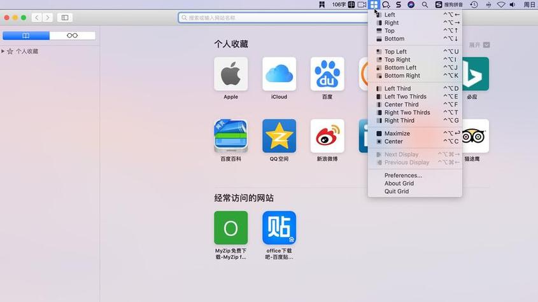Open the 百度百科 favorite tile

click(230, 136)
